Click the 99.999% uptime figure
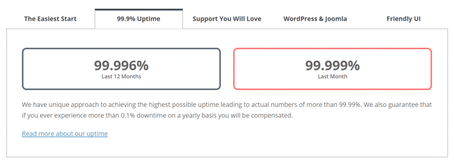This screenshot has width=454, height=166. pyautogui.click(x=333, y=66)
